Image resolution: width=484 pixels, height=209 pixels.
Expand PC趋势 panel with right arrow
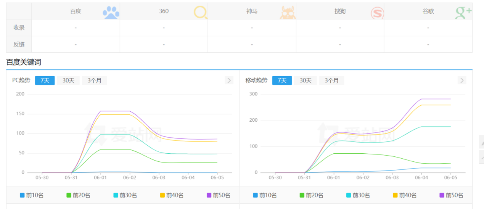(229, 80)
